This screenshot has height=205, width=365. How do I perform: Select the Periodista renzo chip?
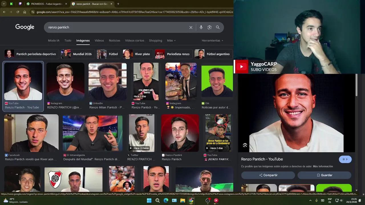click(x=173, y=54)
